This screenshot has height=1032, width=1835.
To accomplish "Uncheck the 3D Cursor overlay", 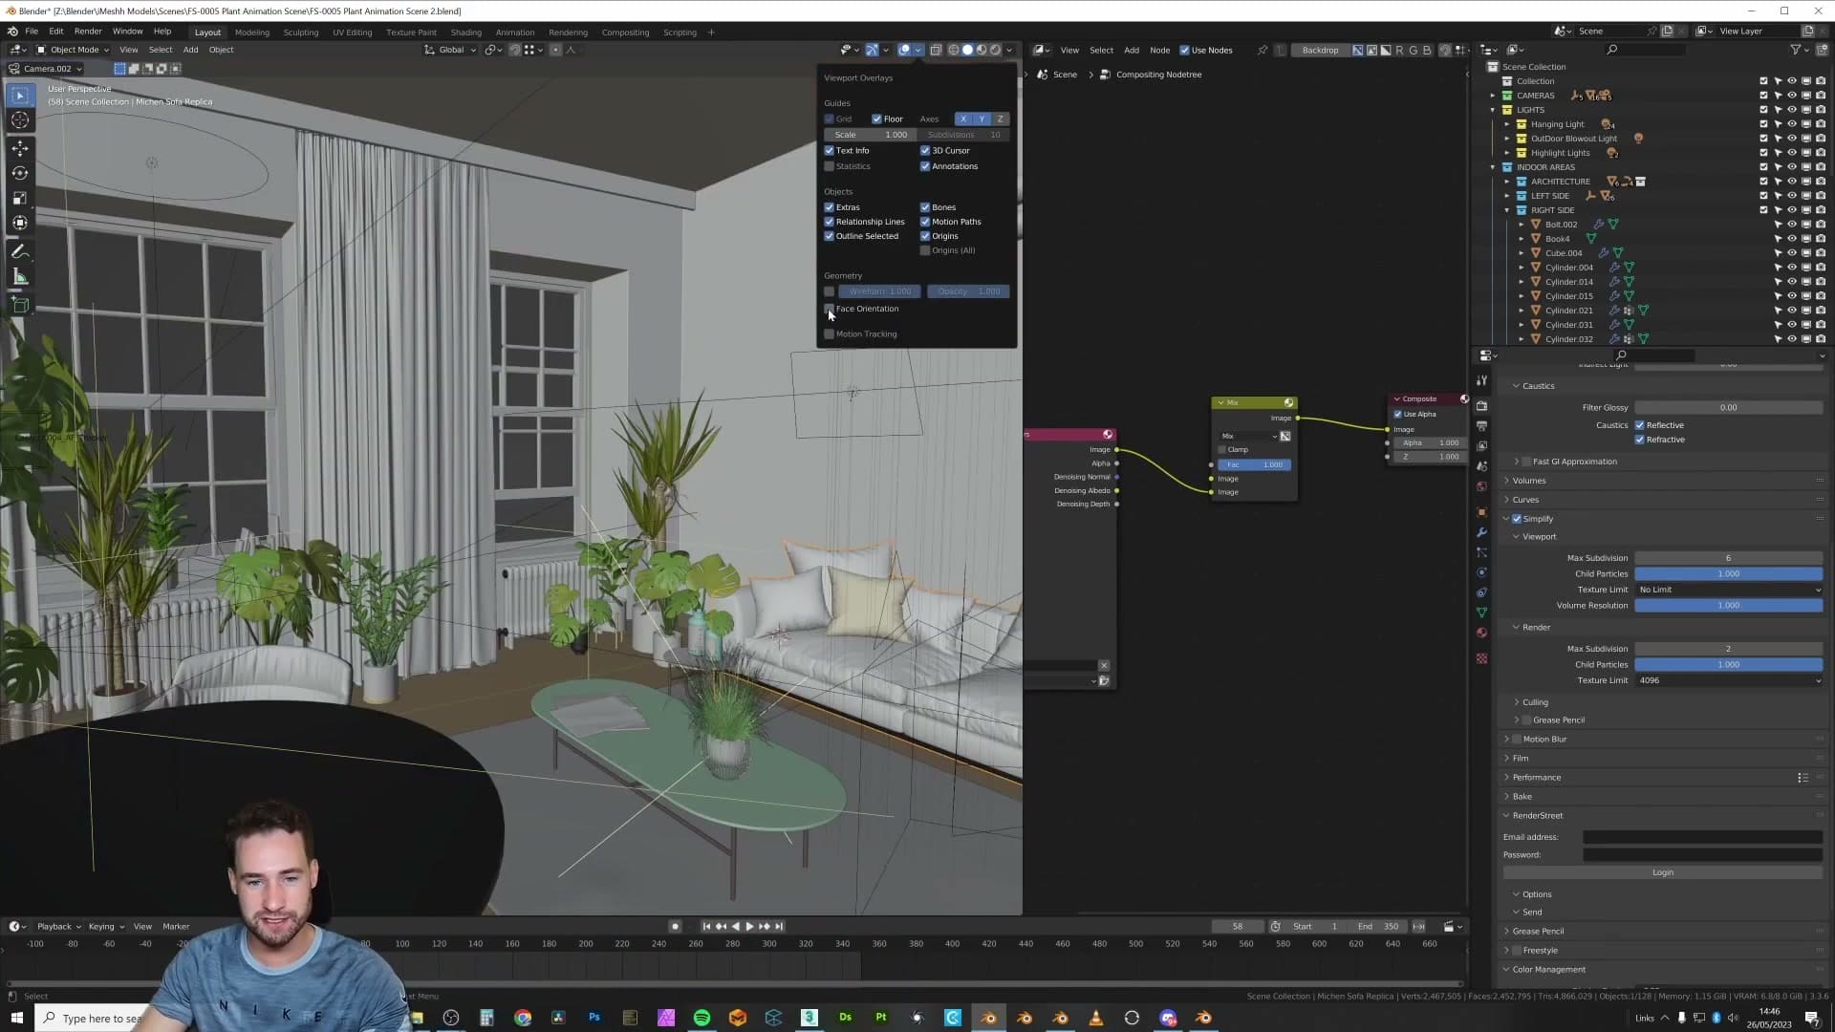I will coord(925,151).
